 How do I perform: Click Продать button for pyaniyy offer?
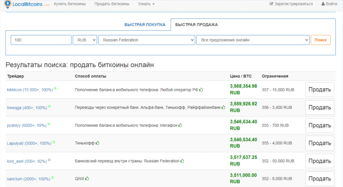click(320, 125)
